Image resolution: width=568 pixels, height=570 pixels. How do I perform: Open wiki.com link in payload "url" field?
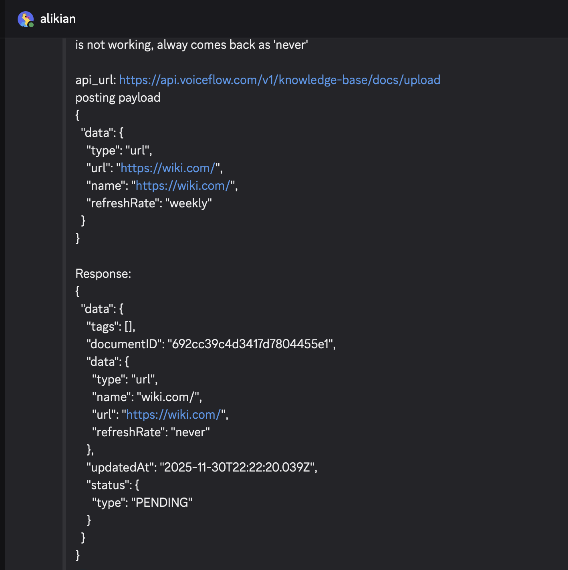click(x=168, y=168)
